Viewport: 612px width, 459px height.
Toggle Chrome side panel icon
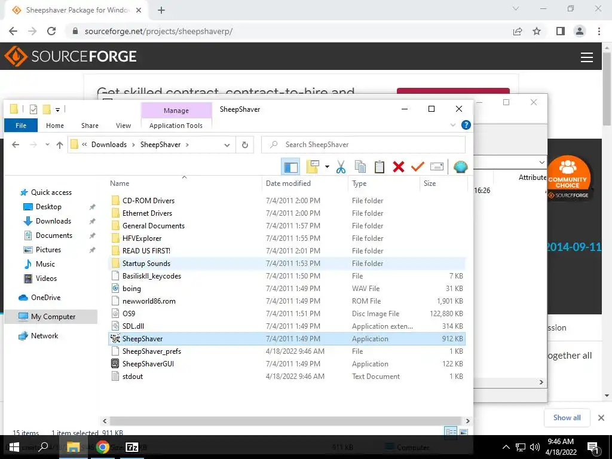561,31
